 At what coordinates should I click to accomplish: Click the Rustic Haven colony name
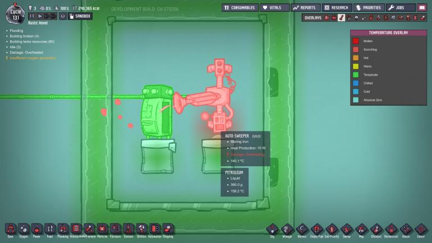click(38, 23)
